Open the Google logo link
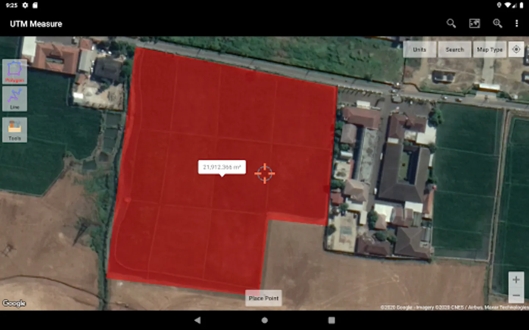Screen dimensions: 529x330 [14, 303]
